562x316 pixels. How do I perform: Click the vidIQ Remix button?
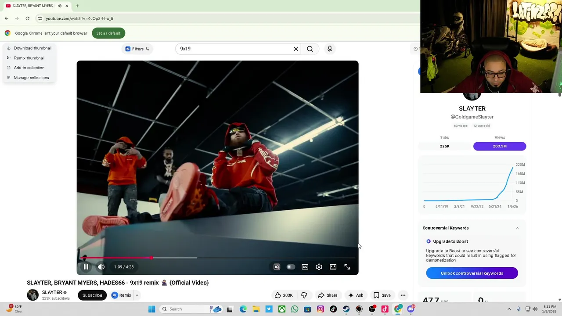click(121, 295)
